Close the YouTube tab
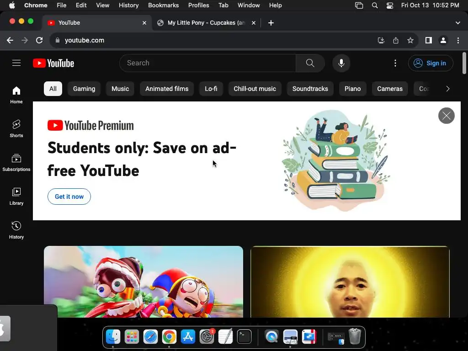 click(144, 23)
